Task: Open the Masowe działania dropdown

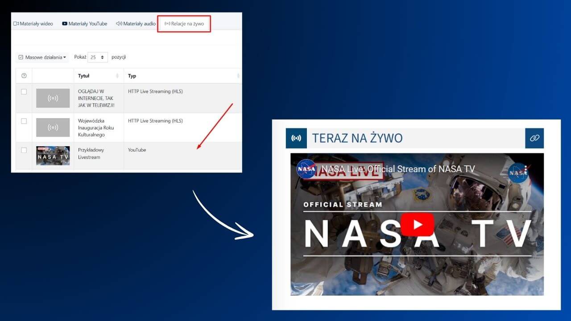Action: point(42,58)
